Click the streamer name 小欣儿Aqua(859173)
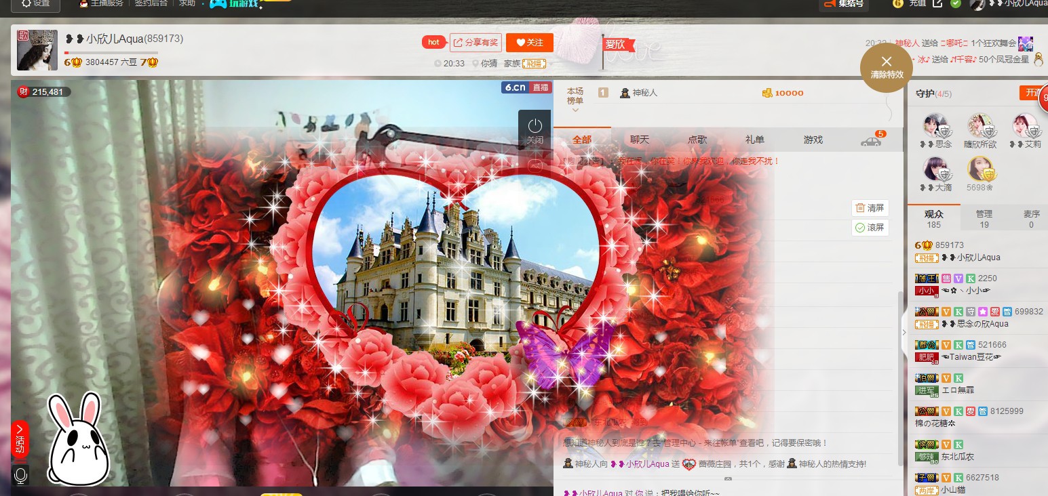 coord(124,39)
